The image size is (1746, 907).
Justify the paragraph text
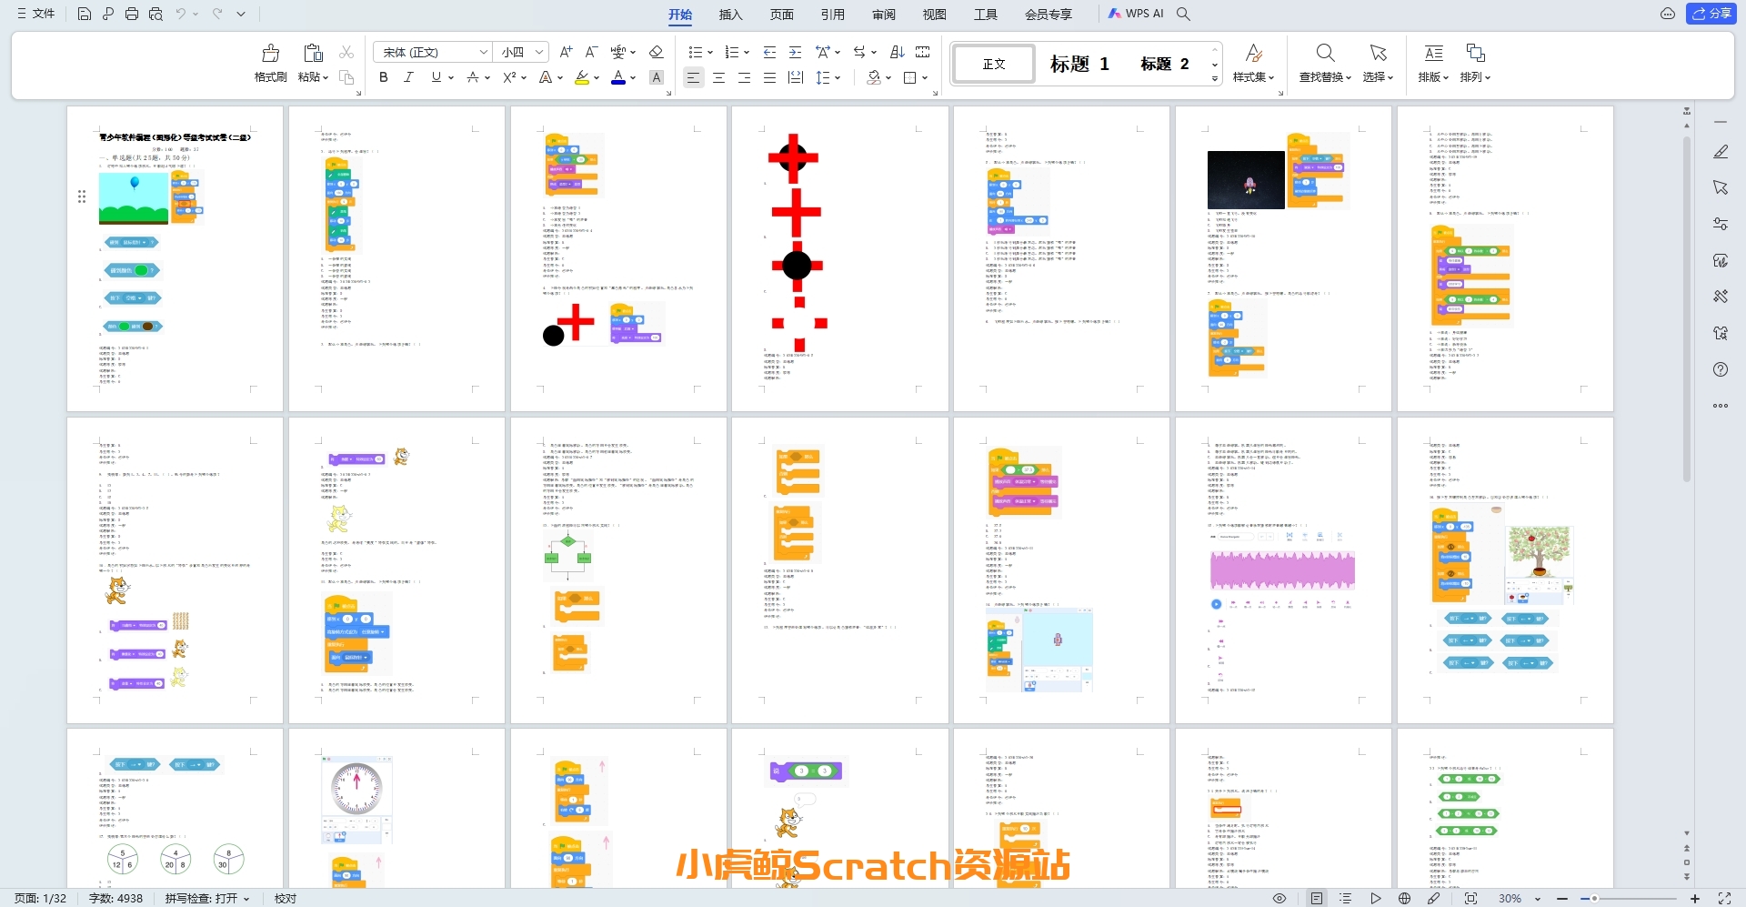[x=769, y=77]
